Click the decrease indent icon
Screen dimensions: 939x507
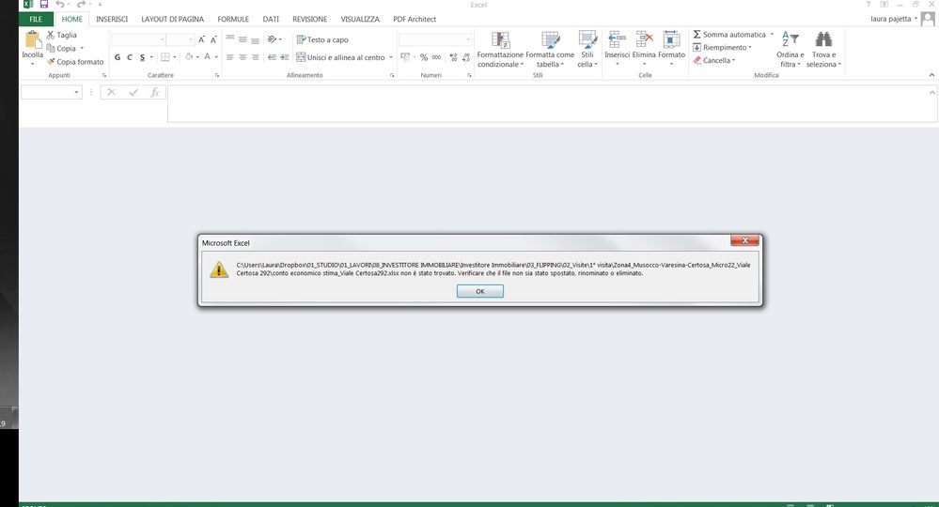click(272, 57)
